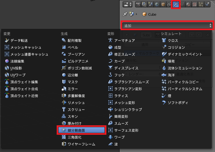Add 配列複製 array modifier
Viewport: 215px width, 152px height.
click(71, 41)
